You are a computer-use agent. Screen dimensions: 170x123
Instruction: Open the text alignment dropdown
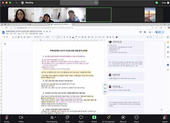[x=89, y=37]
